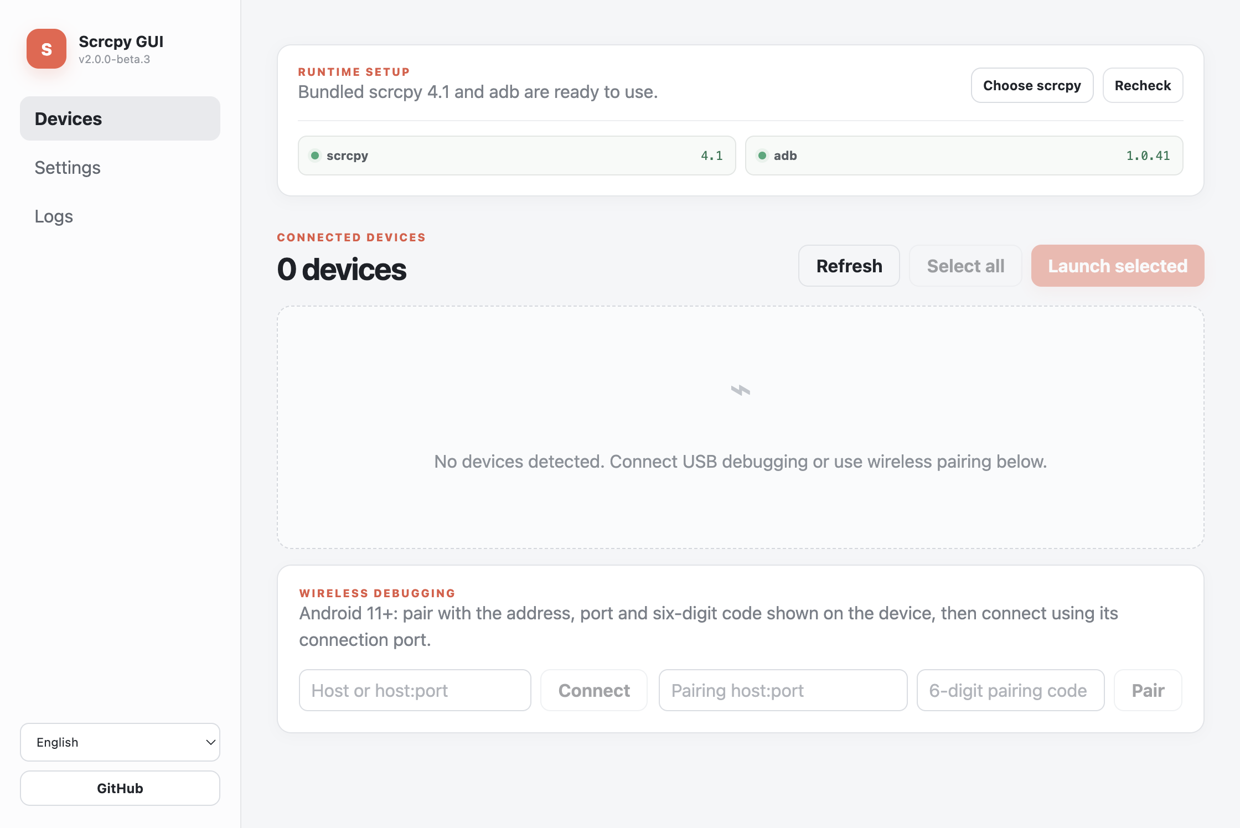Click the Scrcpy GUI logo icon

tap(46, 49)
